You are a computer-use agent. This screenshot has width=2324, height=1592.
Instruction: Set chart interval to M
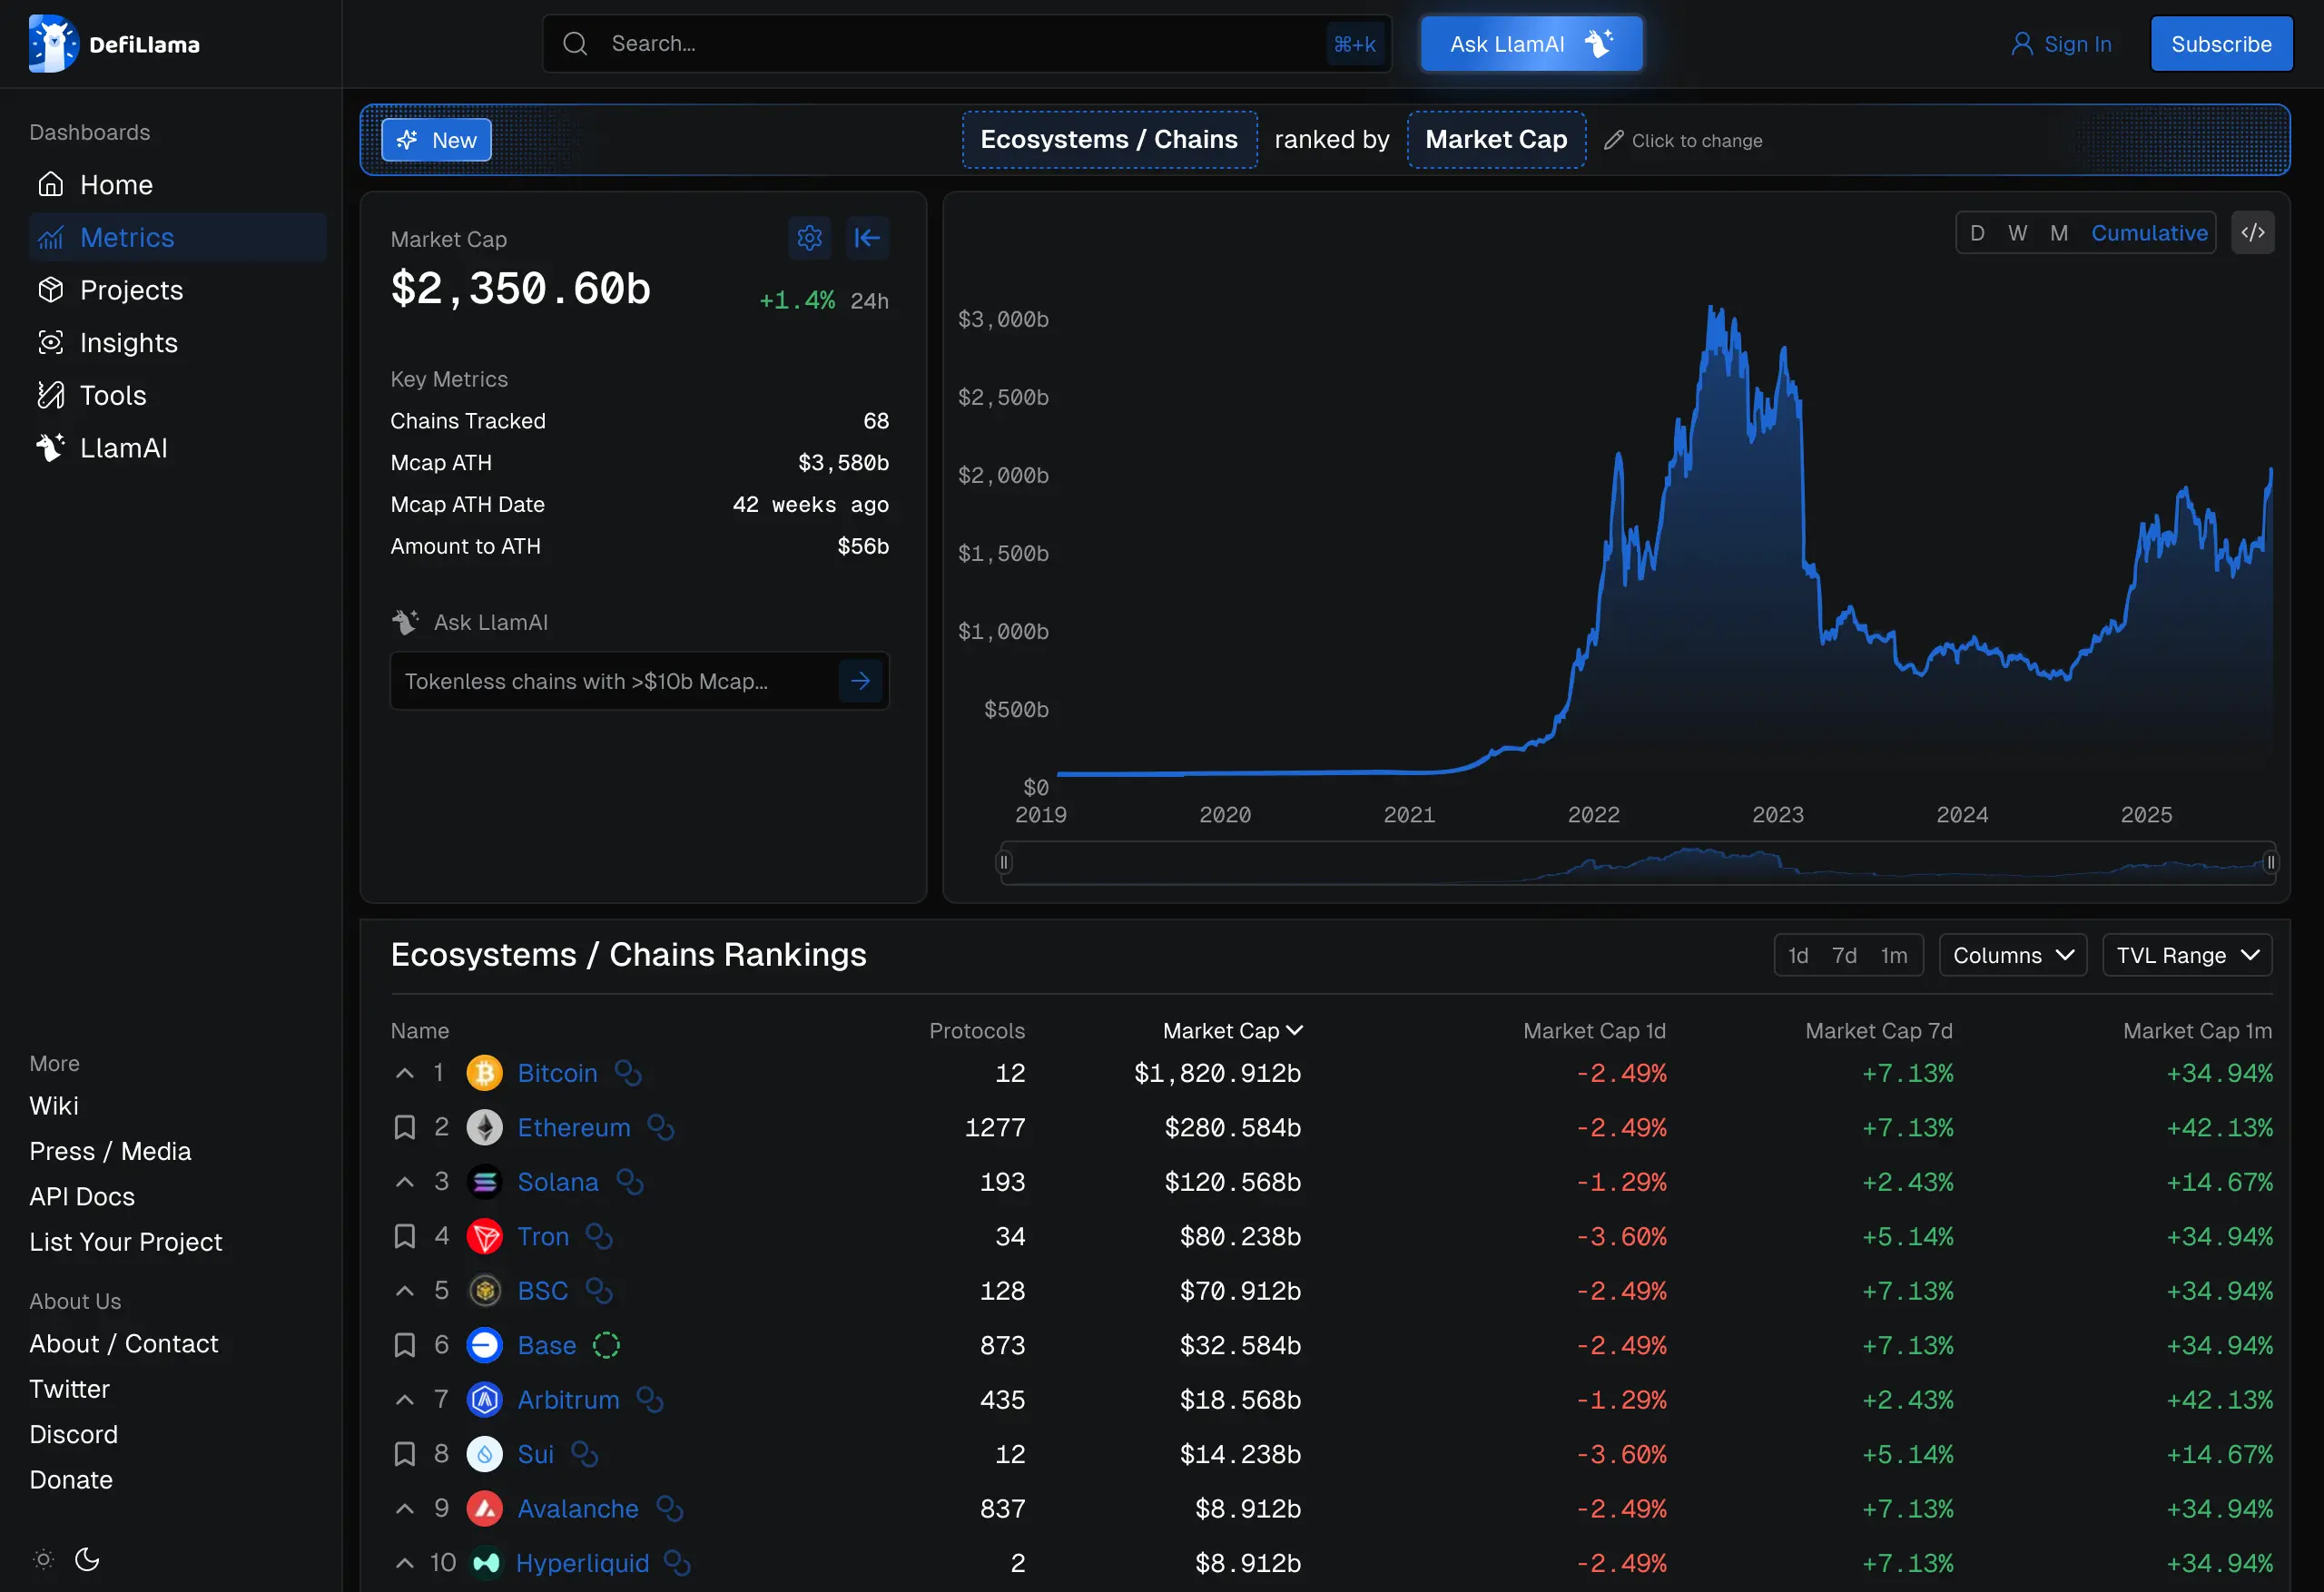[x=2059, y=233]
